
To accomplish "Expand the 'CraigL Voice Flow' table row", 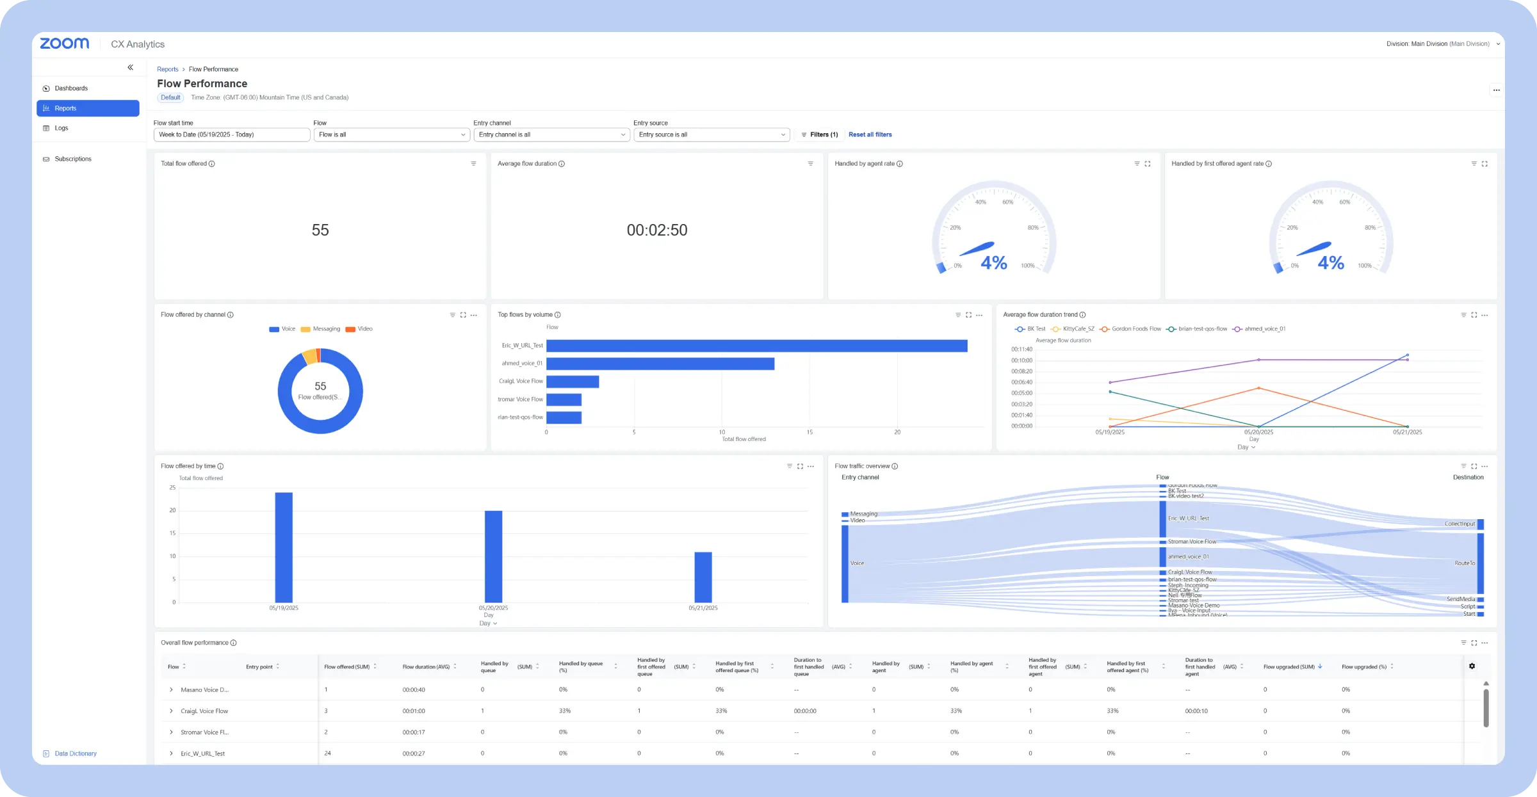I will [x=171, y=711].
